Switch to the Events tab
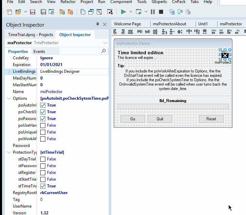Screen dimensions: 246x215 coord(39,52)
